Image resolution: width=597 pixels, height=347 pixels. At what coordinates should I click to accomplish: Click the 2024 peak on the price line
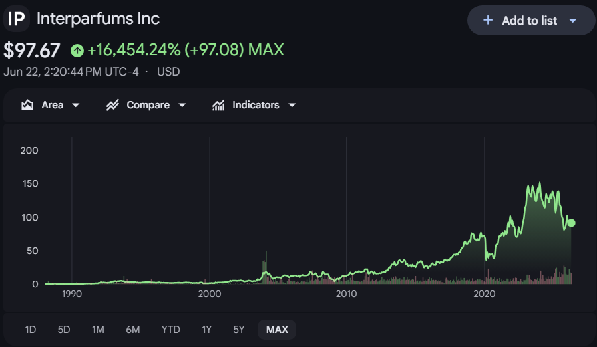[540, 183]
